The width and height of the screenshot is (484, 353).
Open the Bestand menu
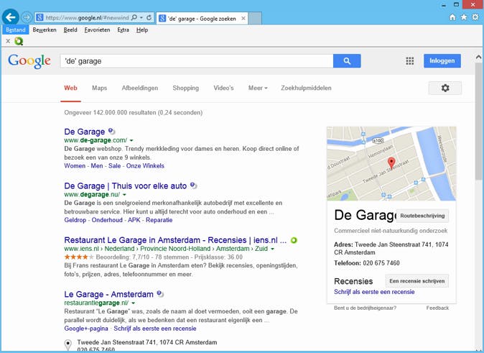click(15, 29)
